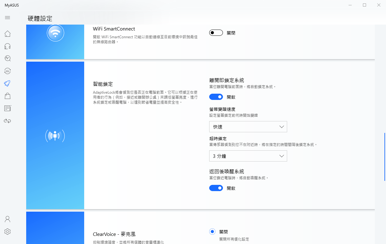
Task: Click the AdaptiveLock person sensor graphic
Action: point(55,136)
